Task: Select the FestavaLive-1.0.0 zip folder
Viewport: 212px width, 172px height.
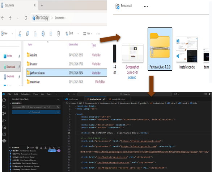Action: [160, 49]
